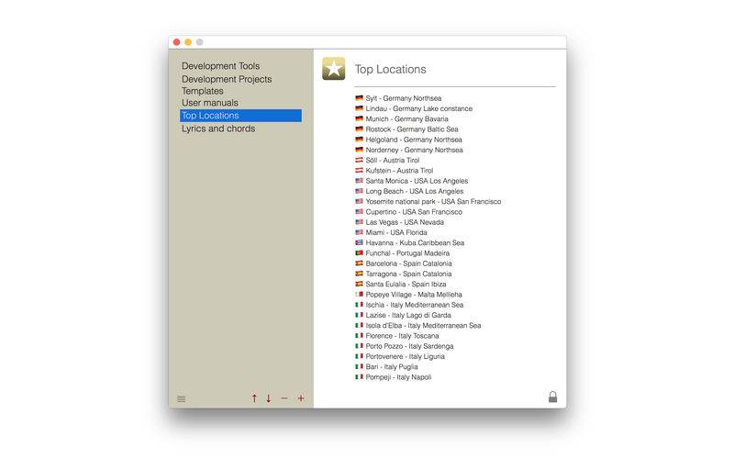Select Lazise - Italy Lago di Garda

coord(408,315)
